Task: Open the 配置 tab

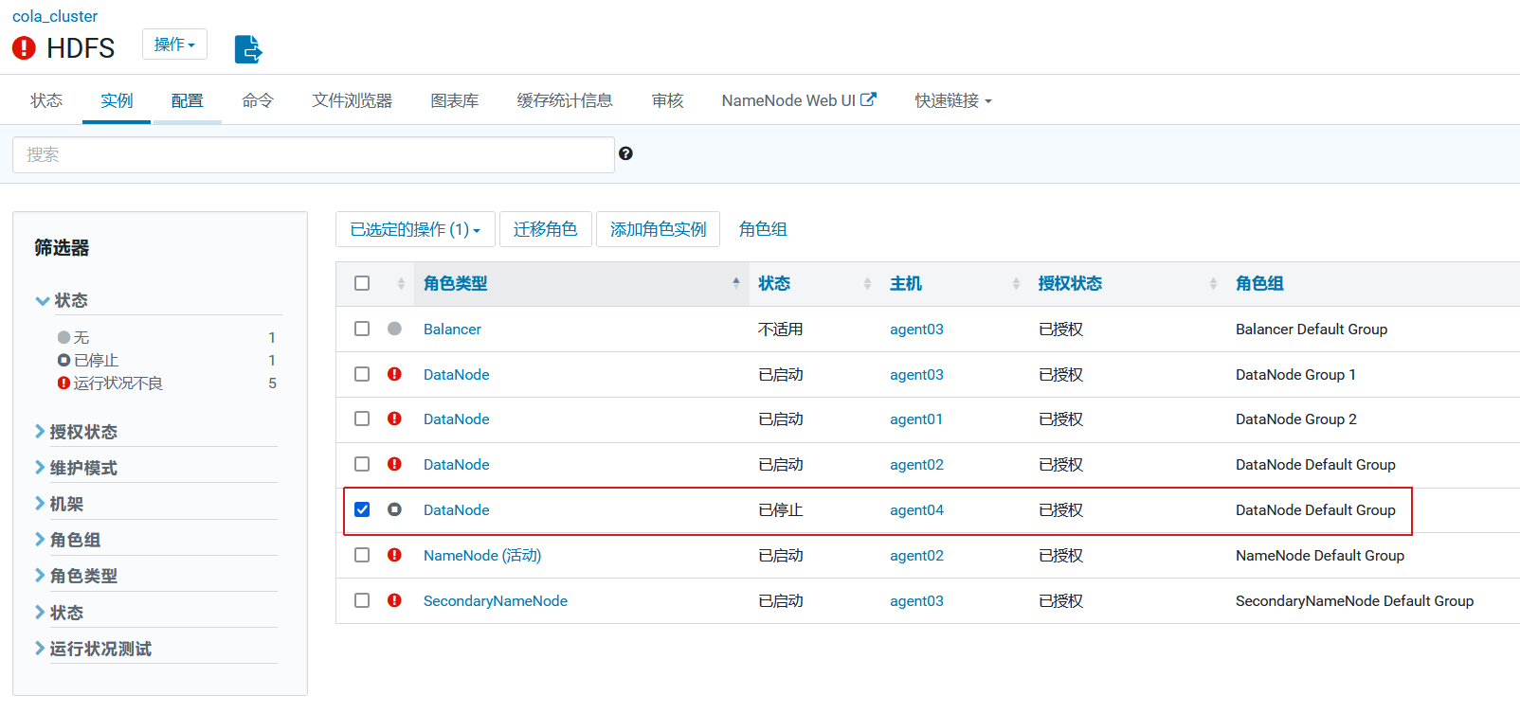Action: [x=187, y=100]
